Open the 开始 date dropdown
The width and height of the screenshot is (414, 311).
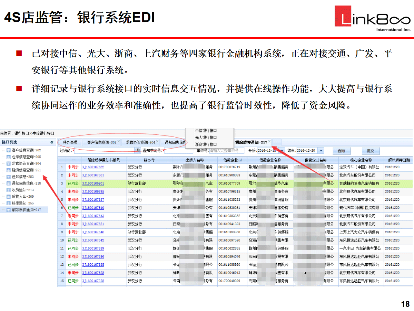pyautogui.click(x=282, y=151)
